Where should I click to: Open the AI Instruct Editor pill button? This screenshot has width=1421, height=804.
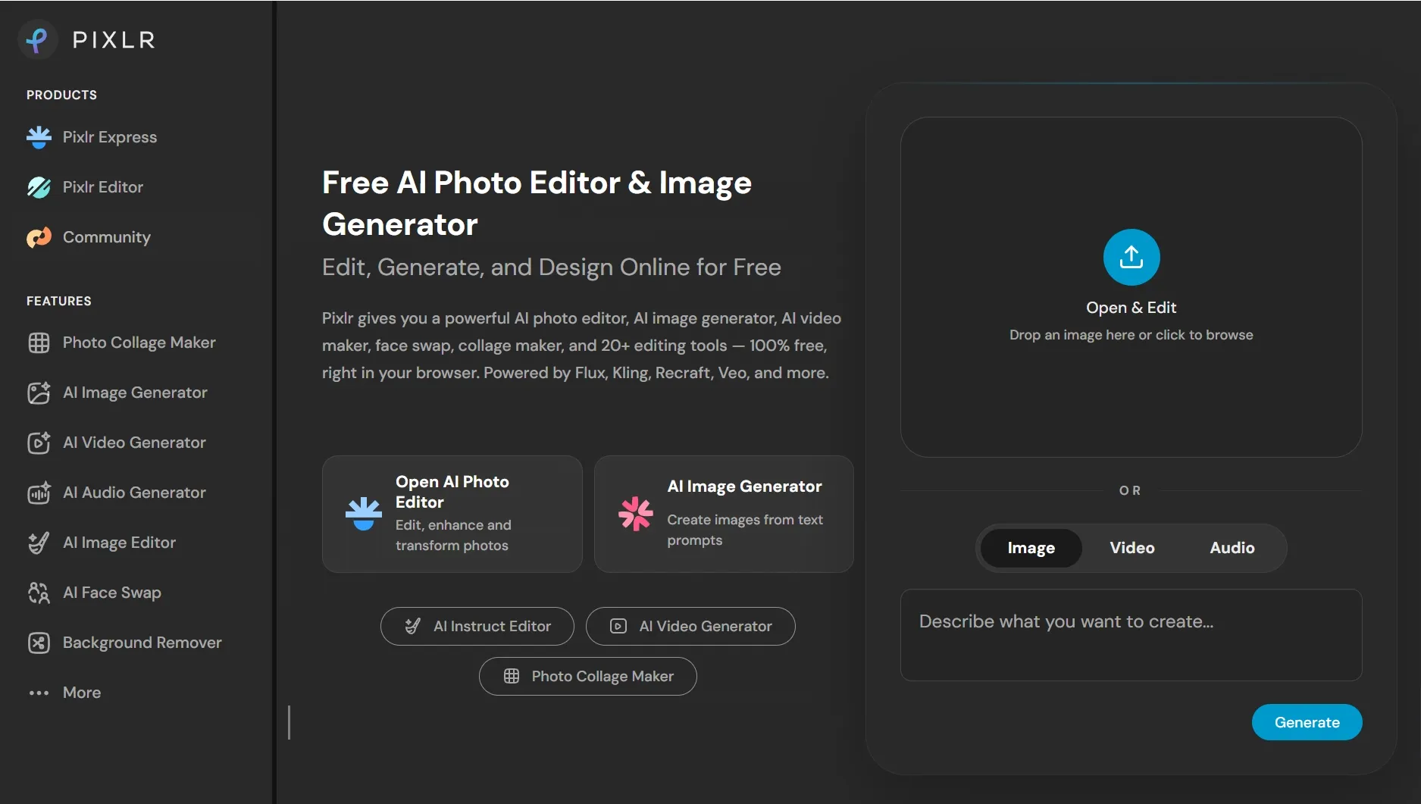477,626
